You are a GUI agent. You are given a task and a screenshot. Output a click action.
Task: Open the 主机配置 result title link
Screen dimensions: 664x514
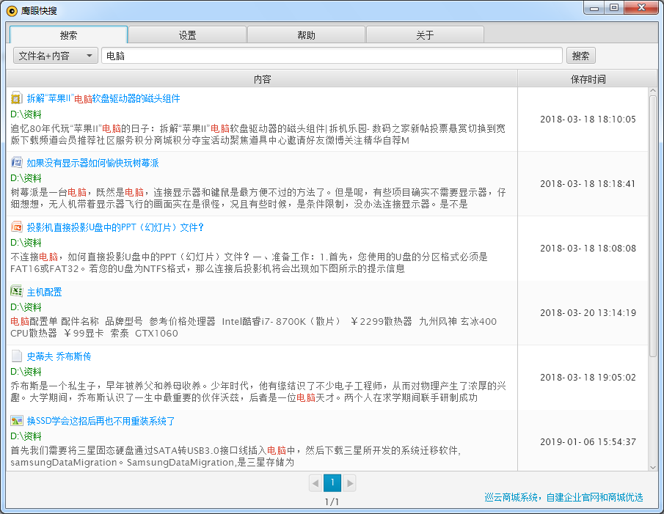pyautogui.click(x=45, y=292)
